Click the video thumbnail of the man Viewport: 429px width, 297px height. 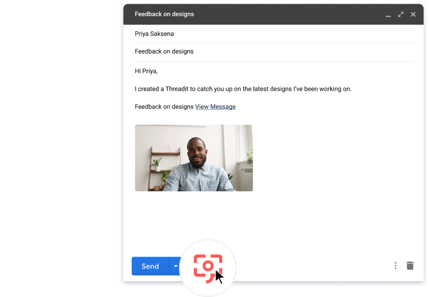point(194,158)
